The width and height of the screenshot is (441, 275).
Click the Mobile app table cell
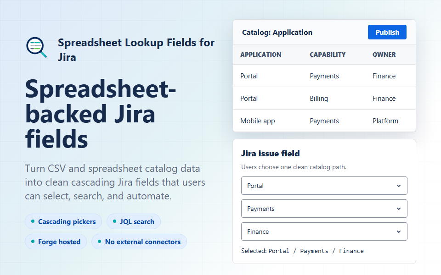click(x=258, y=121)
